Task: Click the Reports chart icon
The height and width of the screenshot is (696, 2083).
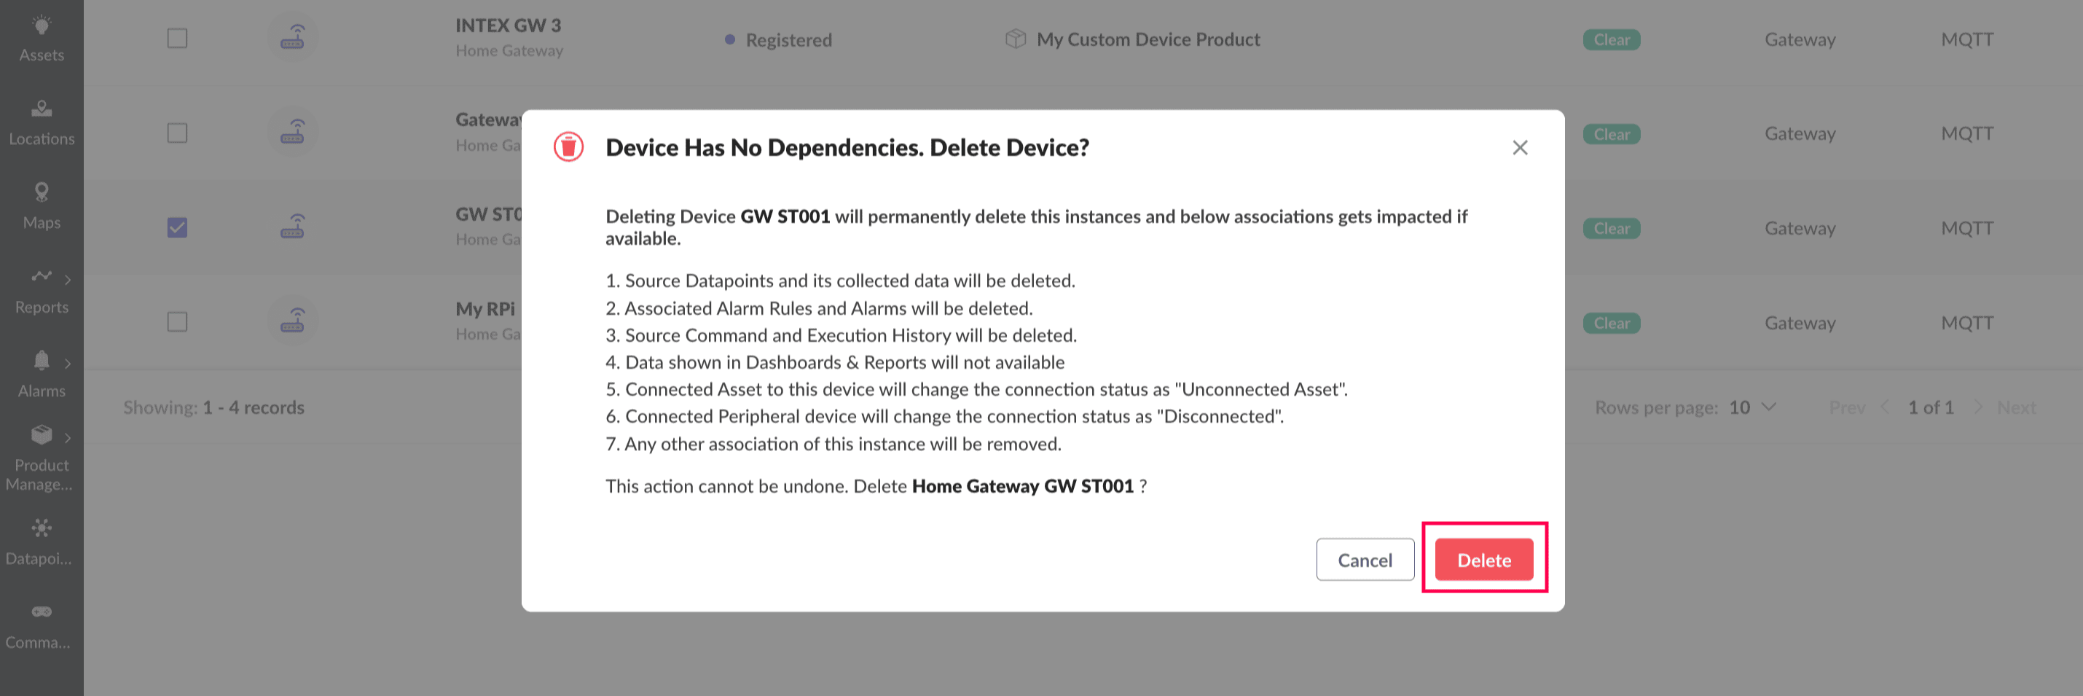Action: point(42,277)
